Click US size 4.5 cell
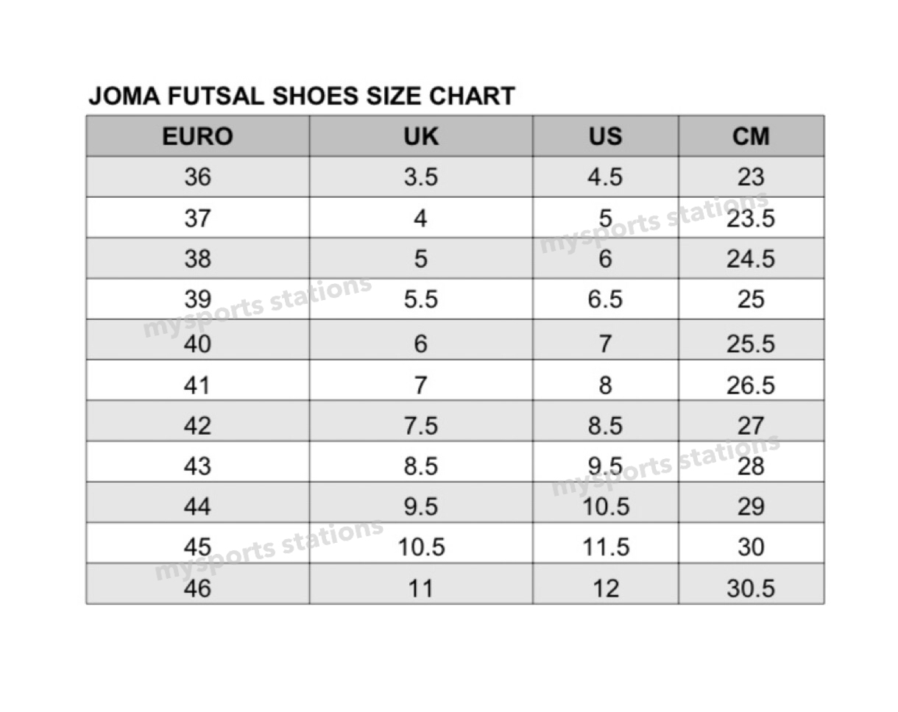Screen dimensions: 898x712 (605, 177)
